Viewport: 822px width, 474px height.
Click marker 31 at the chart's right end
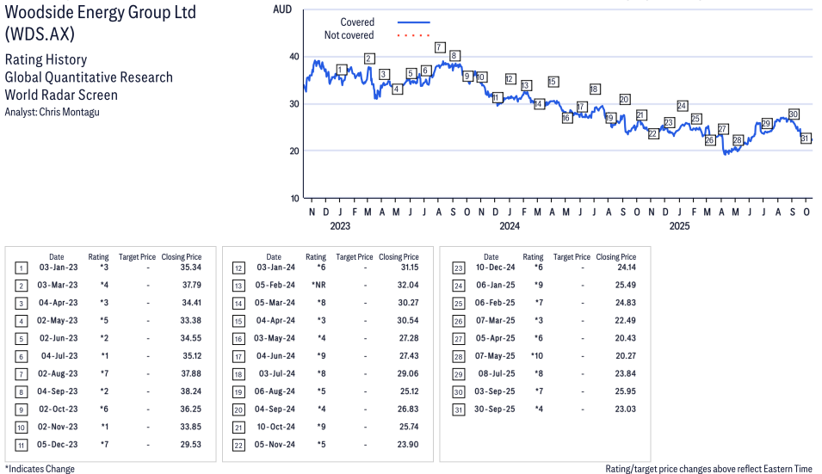(x=806, y=139)
